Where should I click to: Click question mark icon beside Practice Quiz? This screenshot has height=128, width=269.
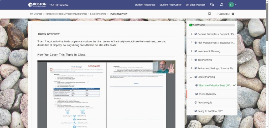coord(195,103)
